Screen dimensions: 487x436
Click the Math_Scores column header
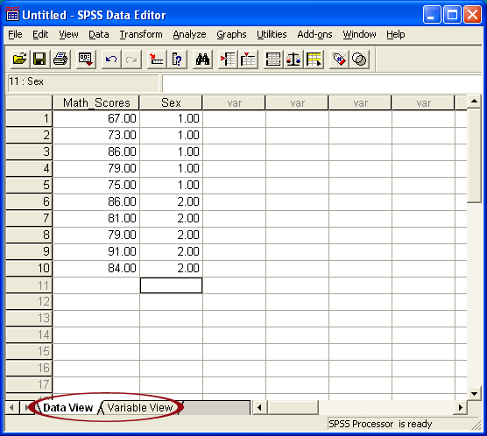(x=96, y=102)
